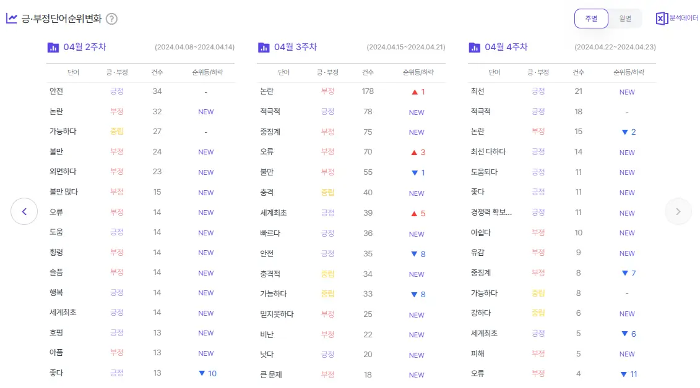Click the NEW badge next to 불만 in week 2
This screenshot has height=388, width=700.
[x=205, y=151]
